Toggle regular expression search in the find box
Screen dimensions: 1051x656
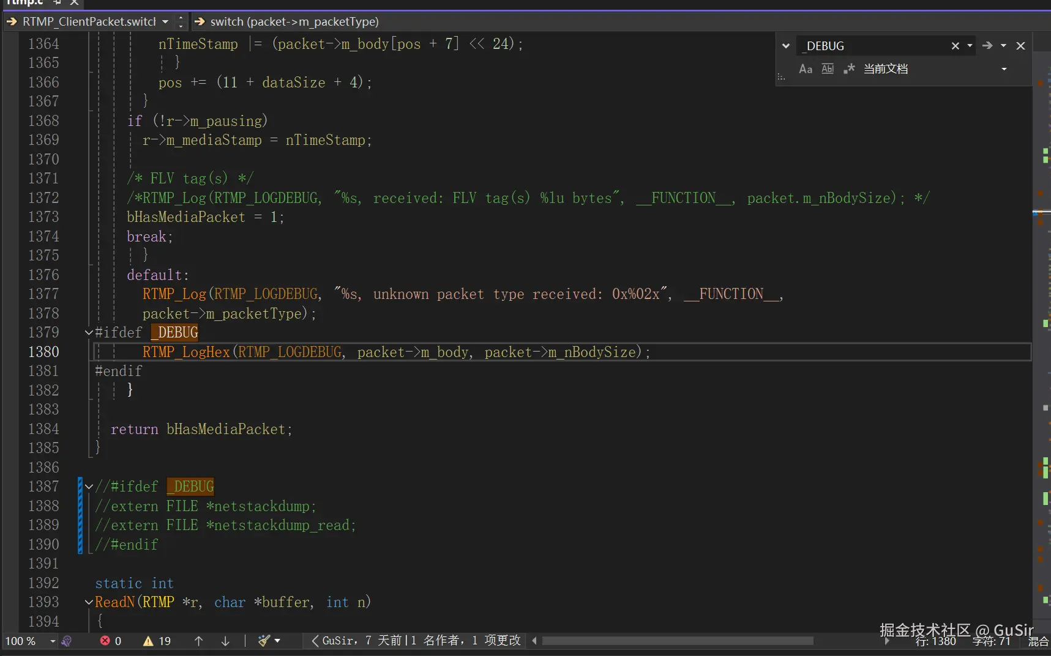pos(849,69)
